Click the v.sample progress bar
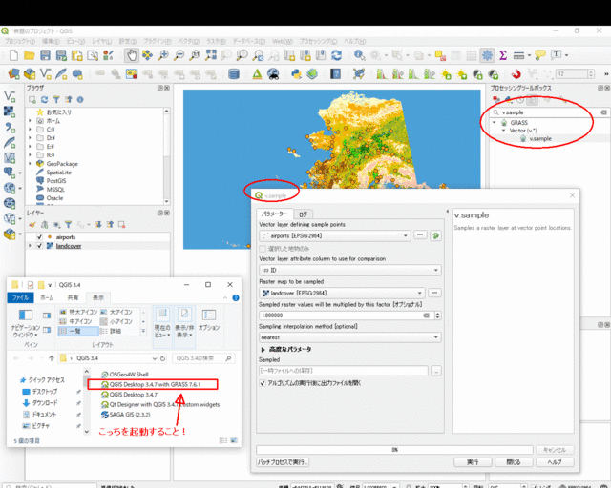611x488 pixels. coord(394,450)
